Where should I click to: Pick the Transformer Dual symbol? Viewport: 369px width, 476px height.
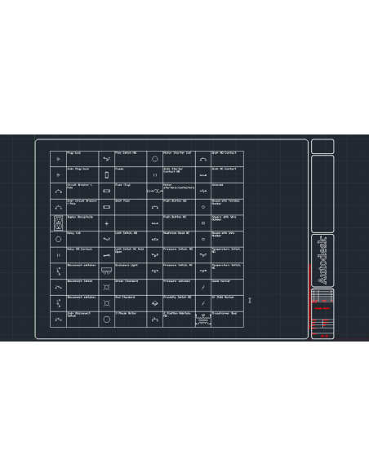tap(203, 320)
